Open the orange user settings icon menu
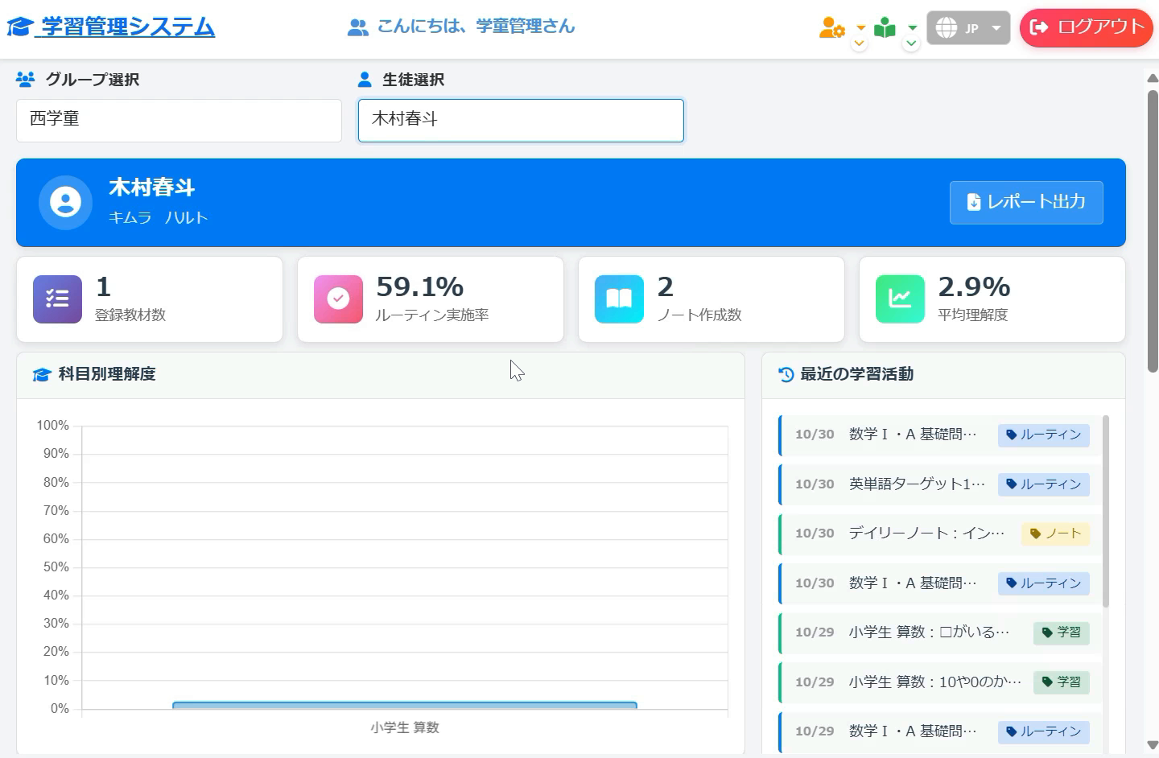1159x758 pixels. click(x=832, y=28)
